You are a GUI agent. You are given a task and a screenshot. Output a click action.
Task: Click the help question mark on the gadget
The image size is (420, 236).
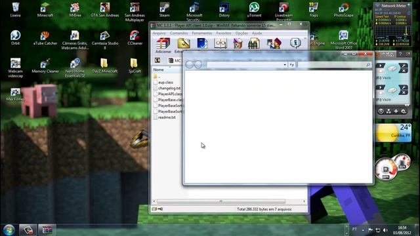(400, 54)
